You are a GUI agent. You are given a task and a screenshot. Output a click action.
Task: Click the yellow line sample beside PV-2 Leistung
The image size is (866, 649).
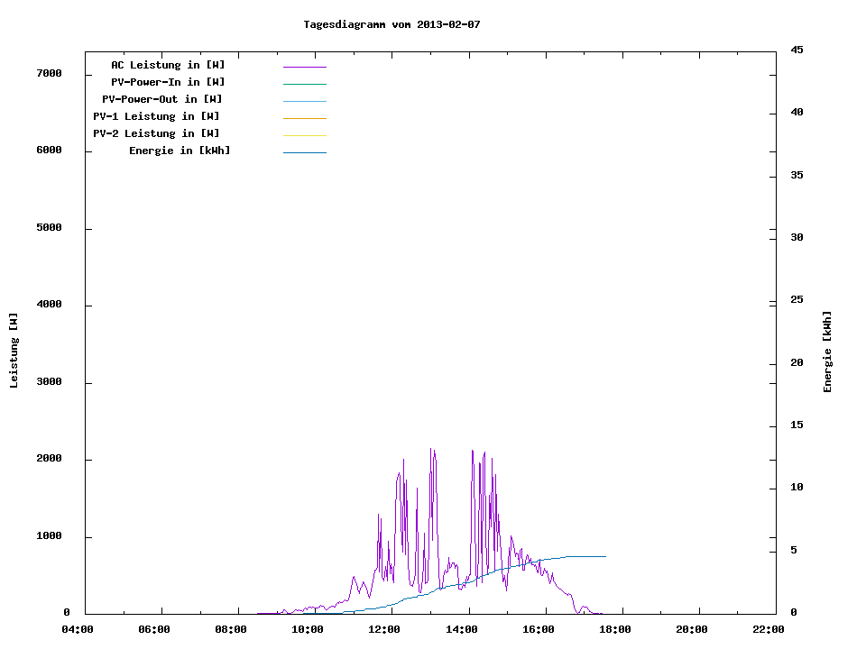pyautogui.click(x=304, y=135)
